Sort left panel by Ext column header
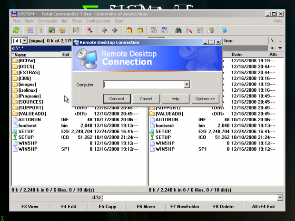The image size is (295, 221). click(66, 55)
